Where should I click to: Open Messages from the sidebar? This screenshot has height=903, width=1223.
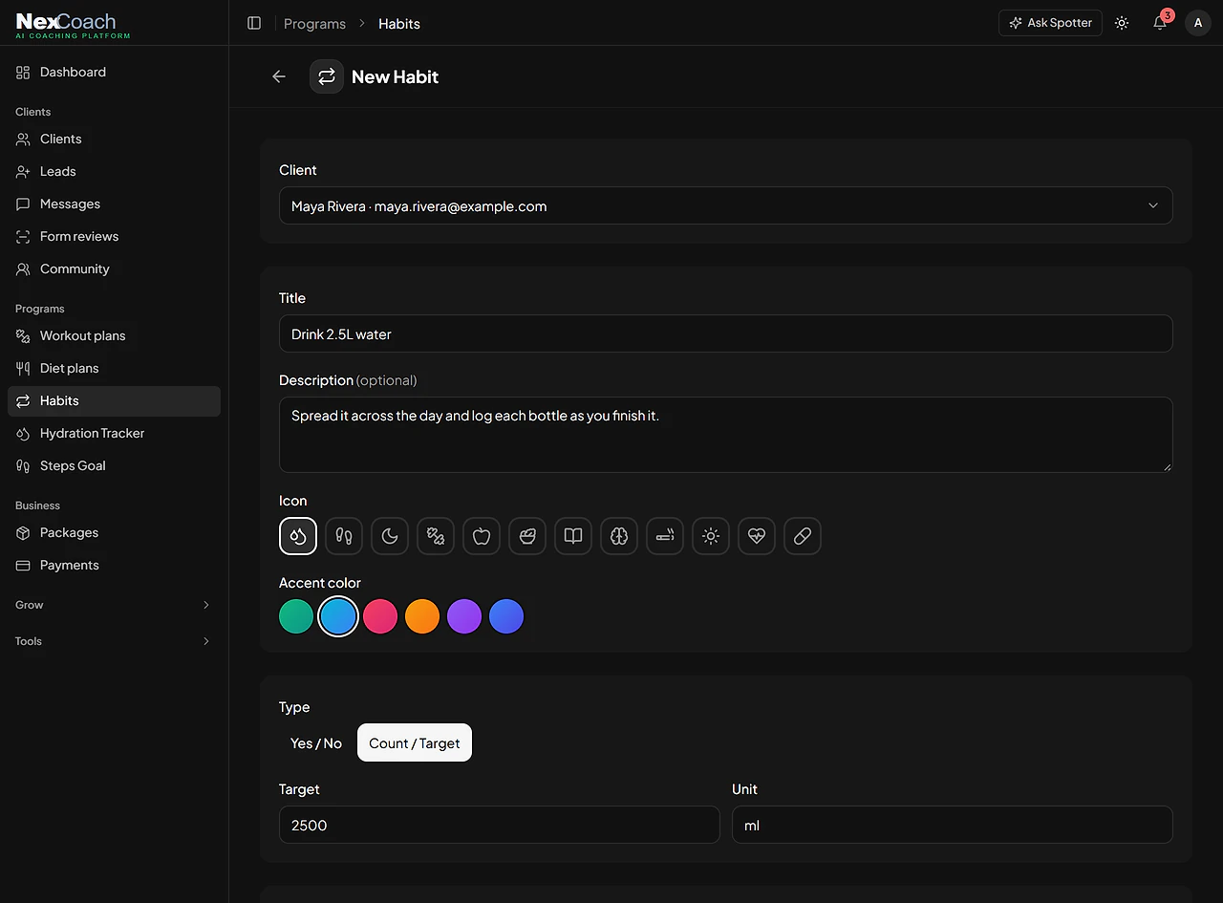coord(114,204)
